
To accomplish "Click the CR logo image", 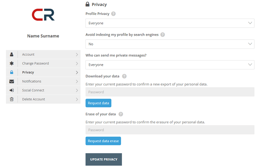I will (x=43, y=15).
